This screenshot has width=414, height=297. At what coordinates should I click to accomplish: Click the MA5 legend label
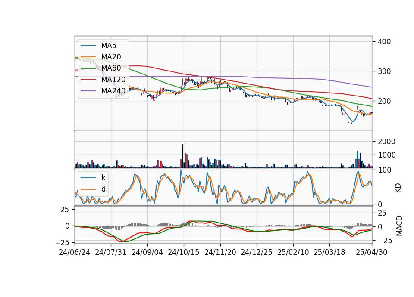click(109, 46)
